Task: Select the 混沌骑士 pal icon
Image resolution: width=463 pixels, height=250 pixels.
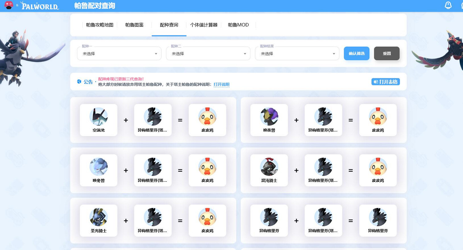Action: point(269,167)
